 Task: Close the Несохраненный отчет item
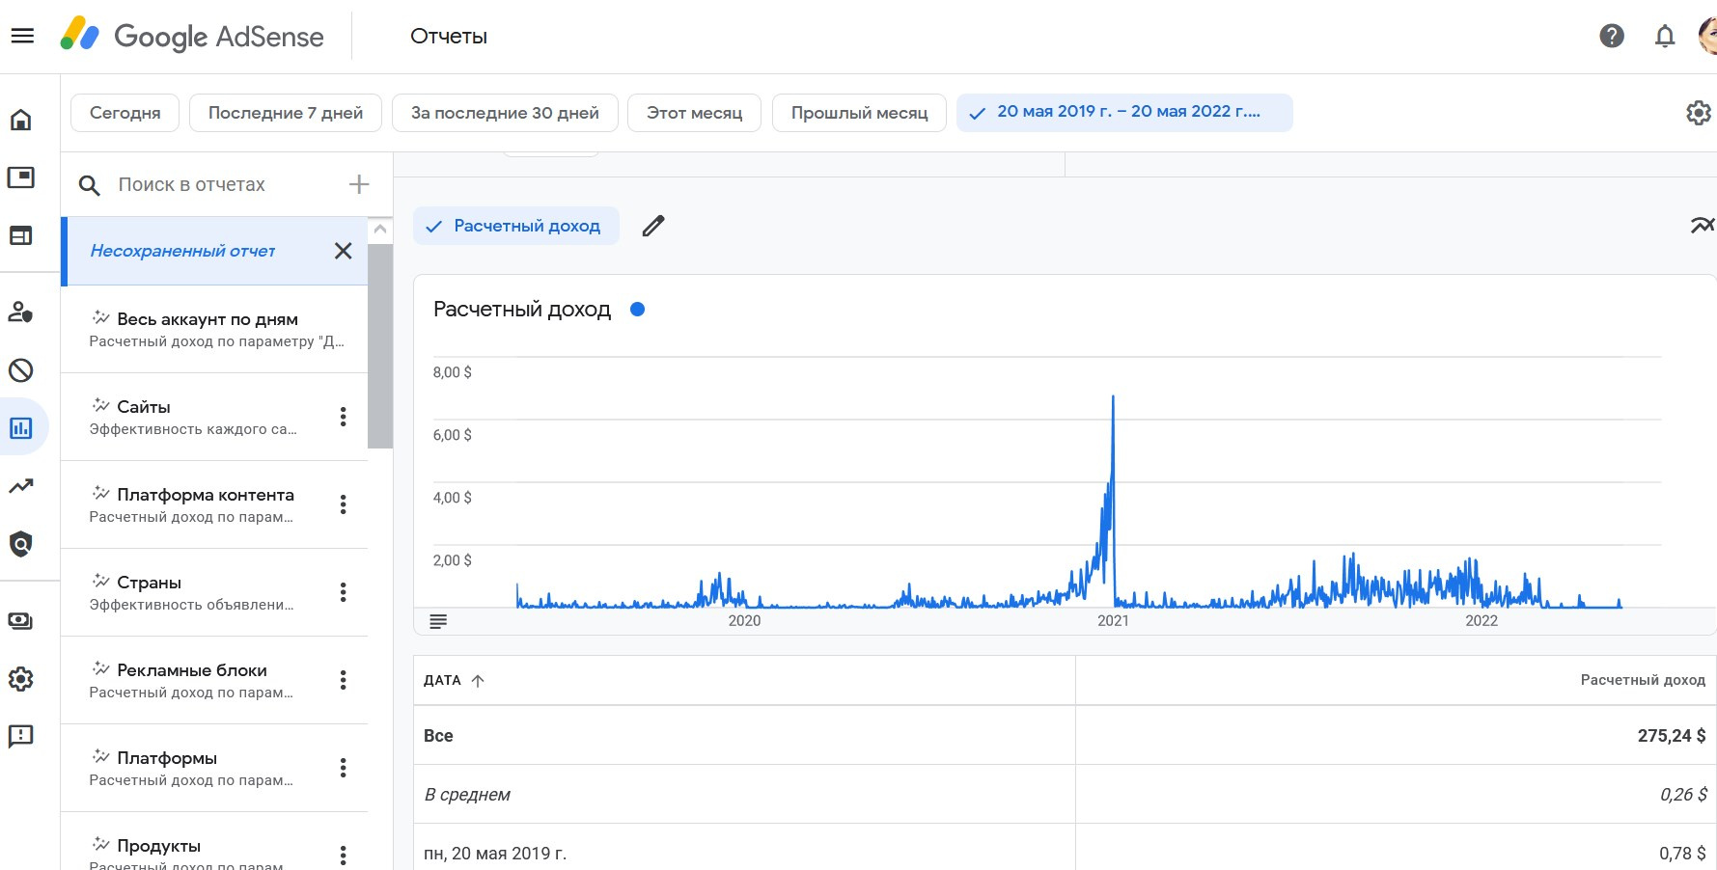[343, 251]
